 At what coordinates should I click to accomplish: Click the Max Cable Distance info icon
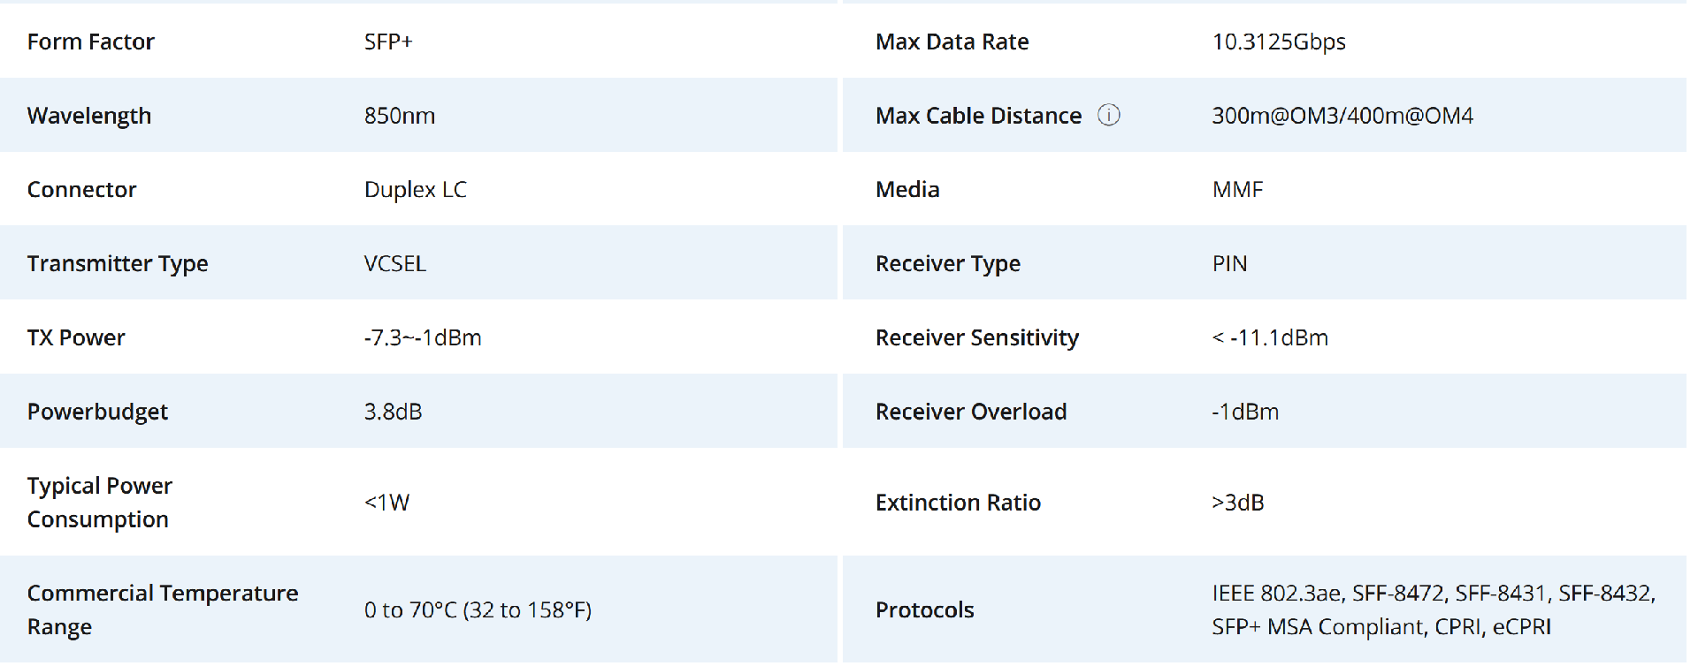tap(1108, 115)
